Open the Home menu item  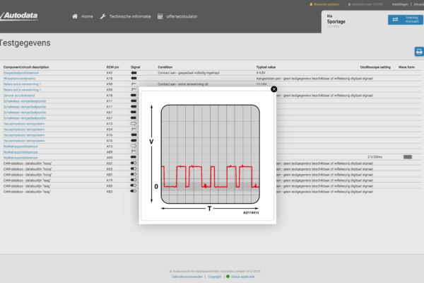click(83, 16)
